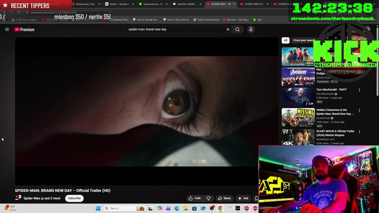This screenshot has width=379, height=213.
Task: Clear the search box with the X
Action: (x=228, y=29)
